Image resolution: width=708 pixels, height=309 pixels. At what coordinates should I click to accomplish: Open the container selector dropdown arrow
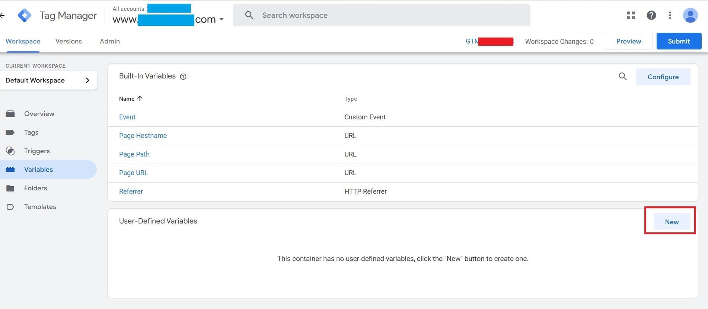coord(221,19)
